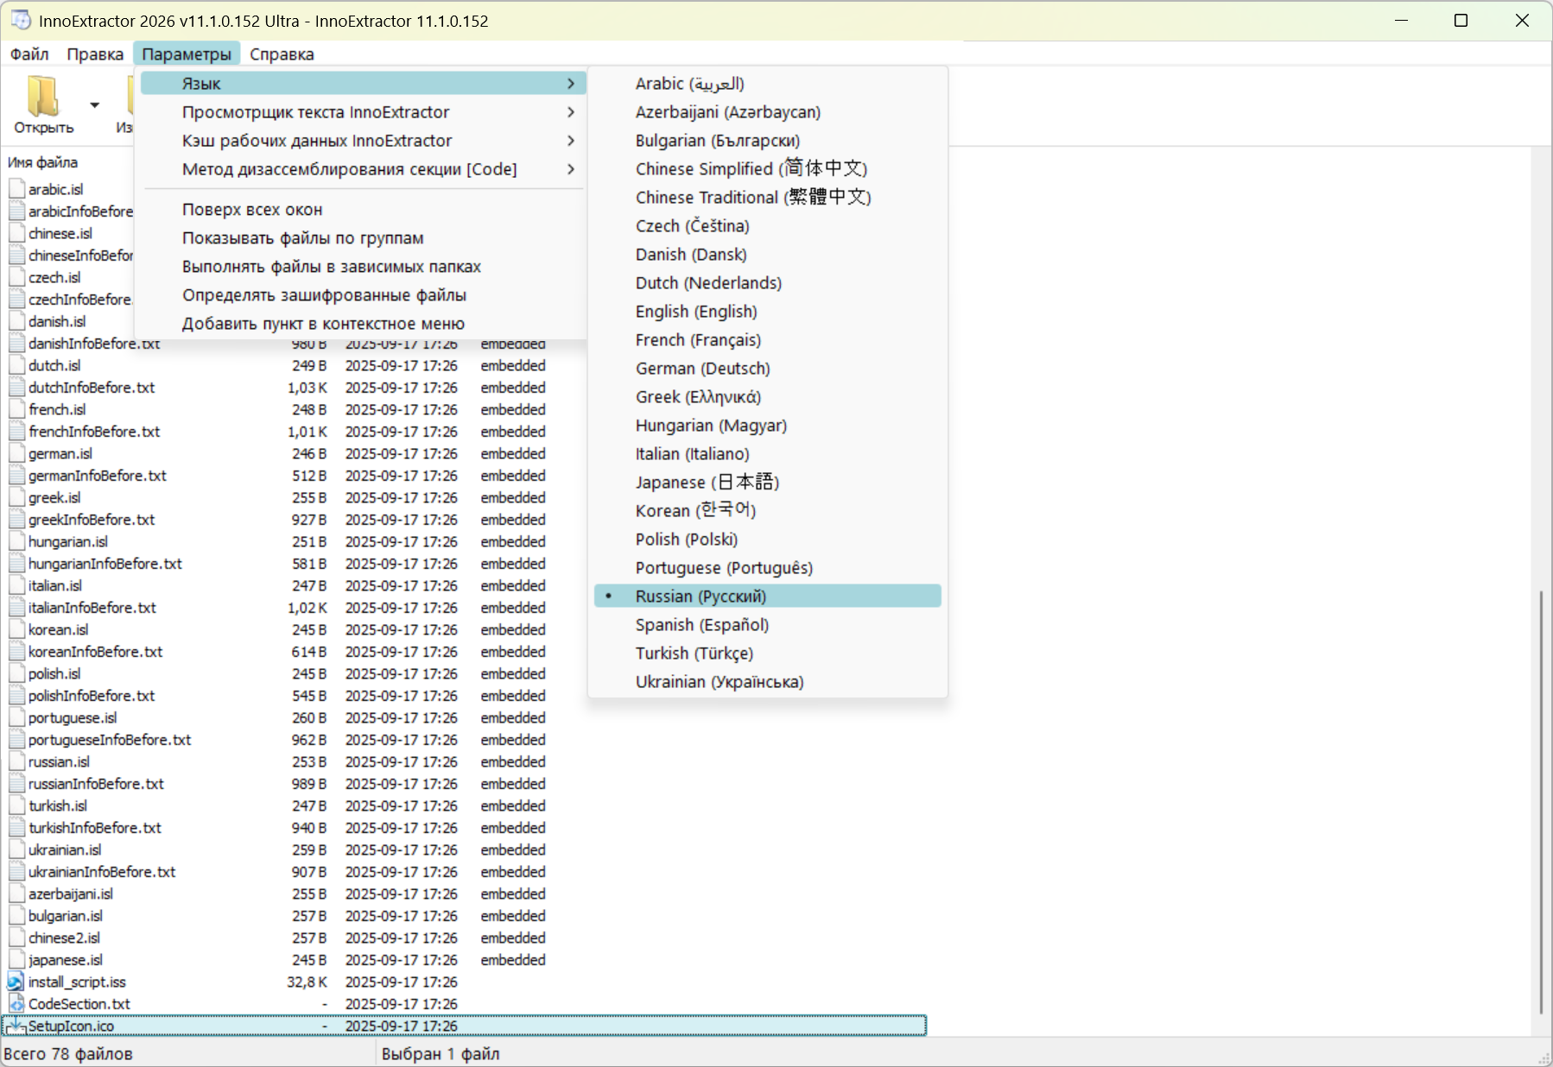Click the Имя файла column header
Screen dimensions: 1553x1067
43,162
